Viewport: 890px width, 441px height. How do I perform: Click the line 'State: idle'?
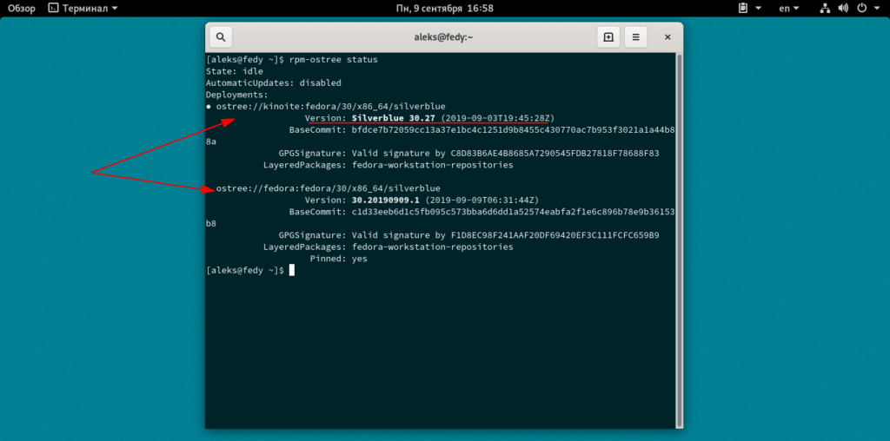coord(235,71)
